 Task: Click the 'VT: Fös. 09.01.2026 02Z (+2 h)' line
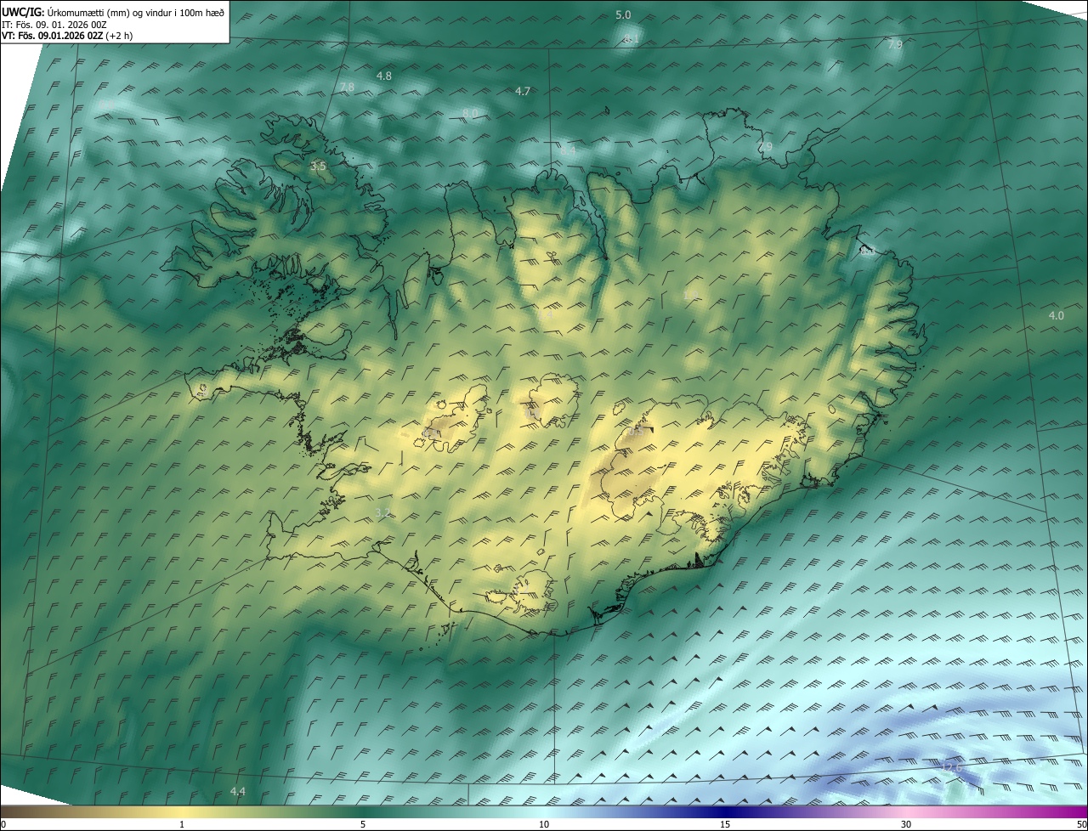67,36
